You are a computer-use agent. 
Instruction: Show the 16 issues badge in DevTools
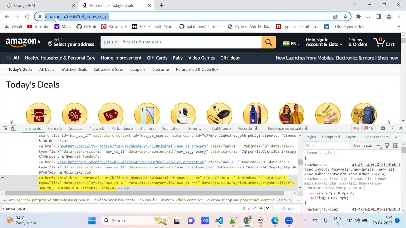point(369,128)
